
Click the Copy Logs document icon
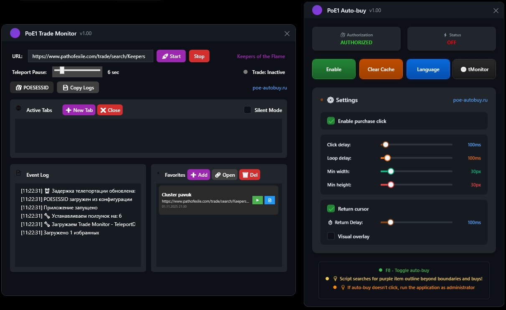pos(65,87)
